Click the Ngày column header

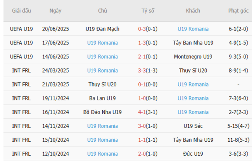55,11
